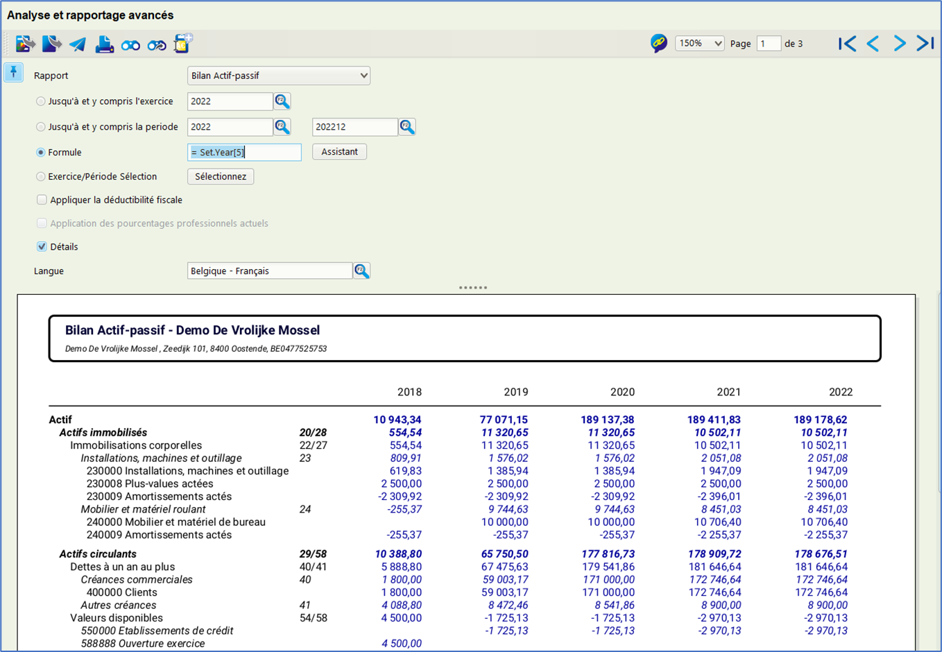Open lookup next to 202212 period field

(x=407, y=127)
